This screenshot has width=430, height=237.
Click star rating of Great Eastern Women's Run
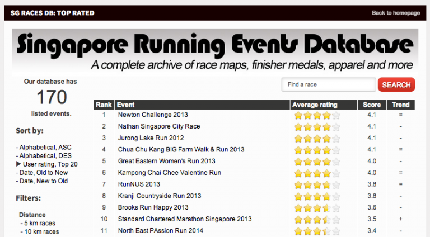point(317,161)
